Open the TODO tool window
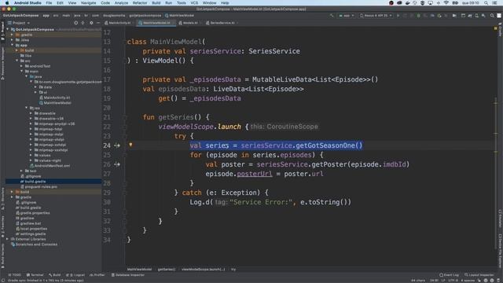 point(15,275)
